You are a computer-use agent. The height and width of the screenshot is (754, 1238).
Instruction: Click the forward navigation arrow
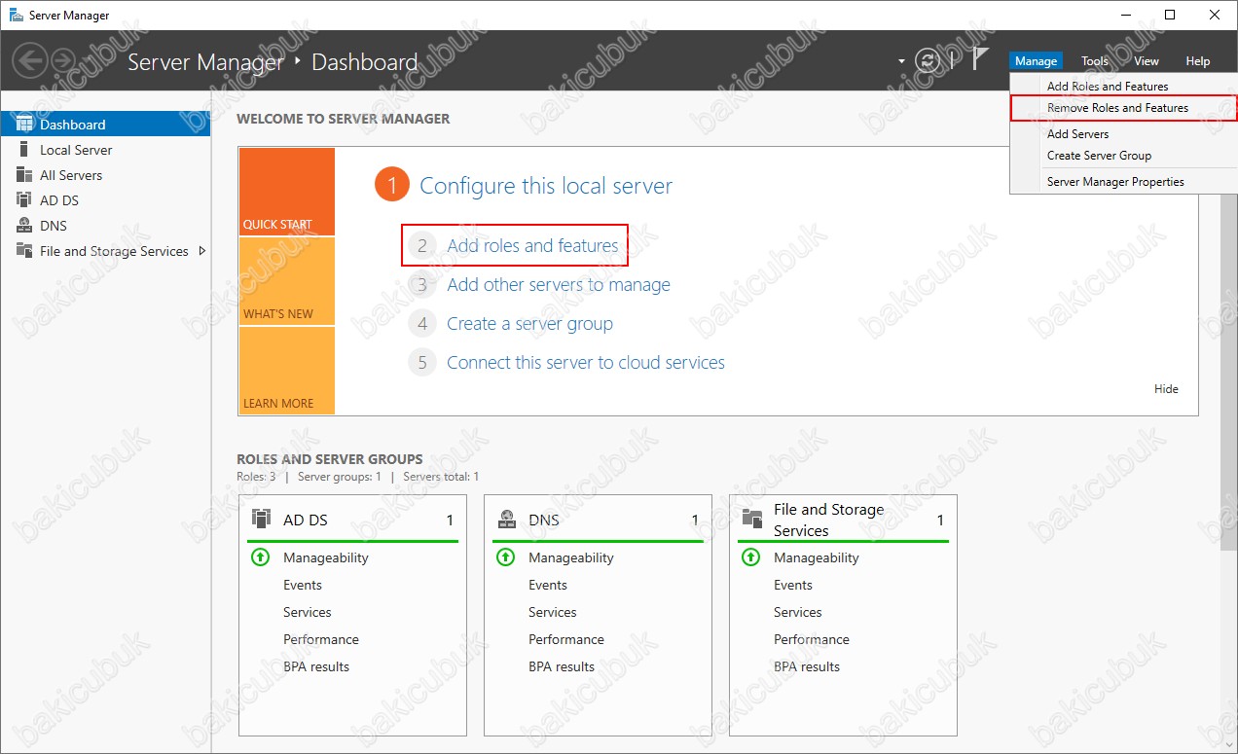click(x=63, y=61)
